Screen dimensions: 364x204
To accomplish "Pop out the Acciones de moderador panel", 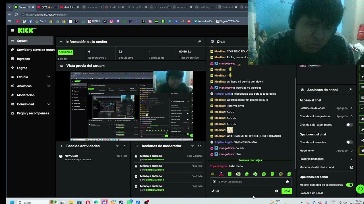I will 199,146.
